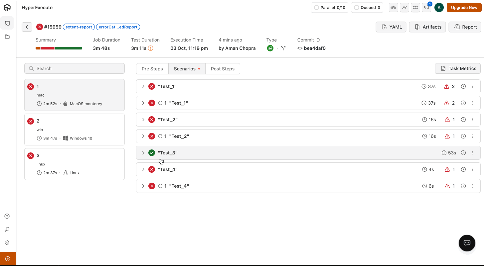This screenshot has height=266, width=484.
Task: Click the folder icon in left sidebar
Action: coord(7,37)
